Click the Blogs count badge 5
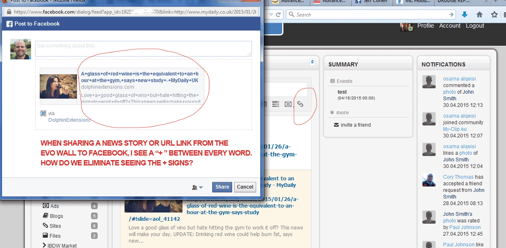 click(x=94, y=216)
